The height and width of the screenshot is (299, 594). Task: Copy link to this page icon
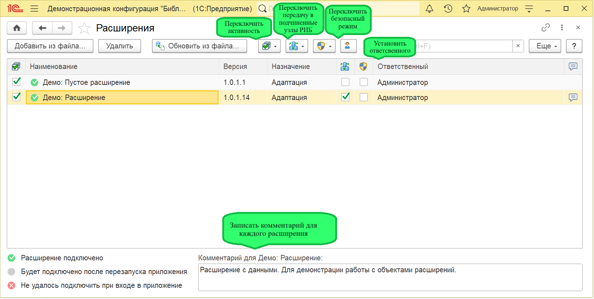(x=545, y=27)
